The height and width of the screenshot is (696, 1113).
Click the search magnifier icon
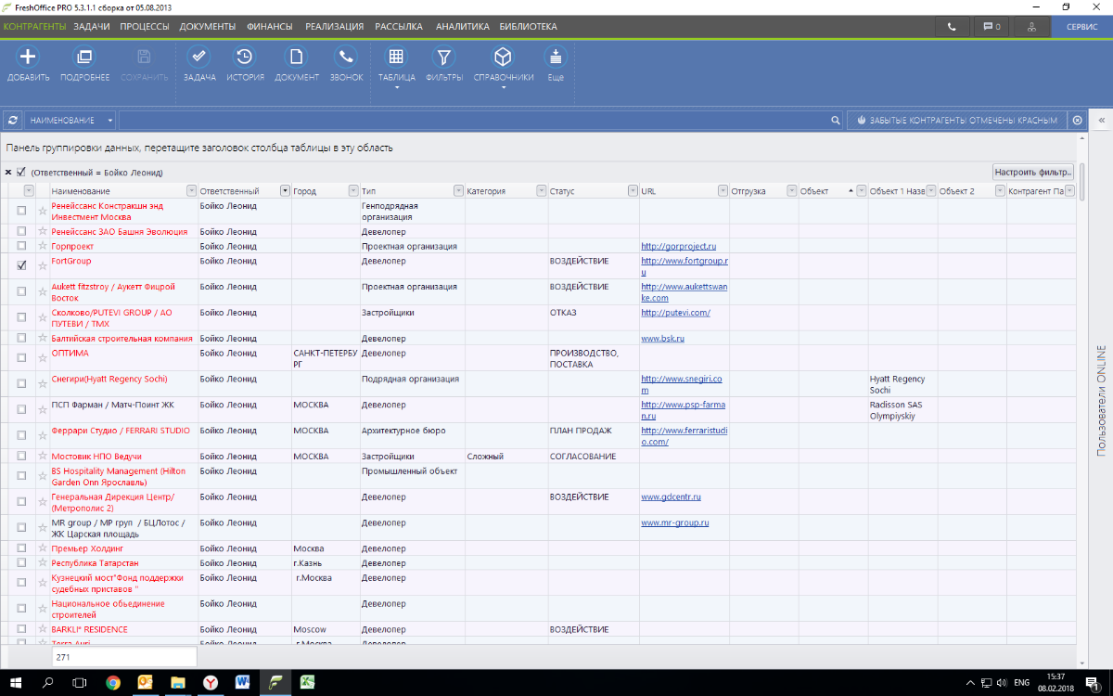pyautogui.click(x=835, y=120)
